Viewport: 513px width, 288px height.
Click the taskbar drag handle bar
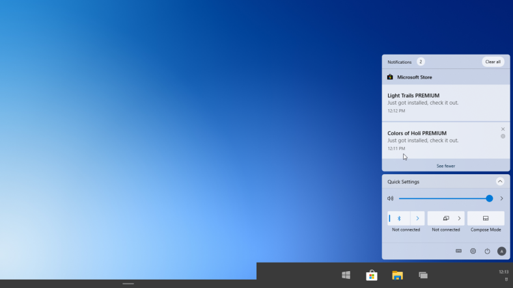(128, 283)
